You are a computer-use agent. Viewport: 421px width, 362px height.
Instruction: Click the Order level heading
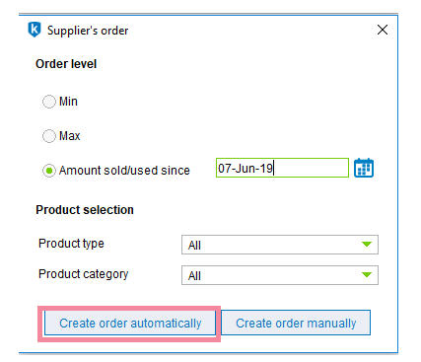tap(66, 64)
